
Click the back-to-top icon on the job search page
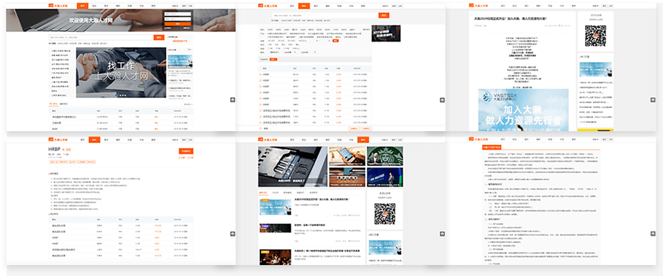click(442, 100)
